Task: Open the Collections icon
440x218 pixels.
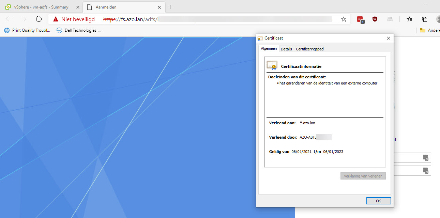Action: pos(425,19)
